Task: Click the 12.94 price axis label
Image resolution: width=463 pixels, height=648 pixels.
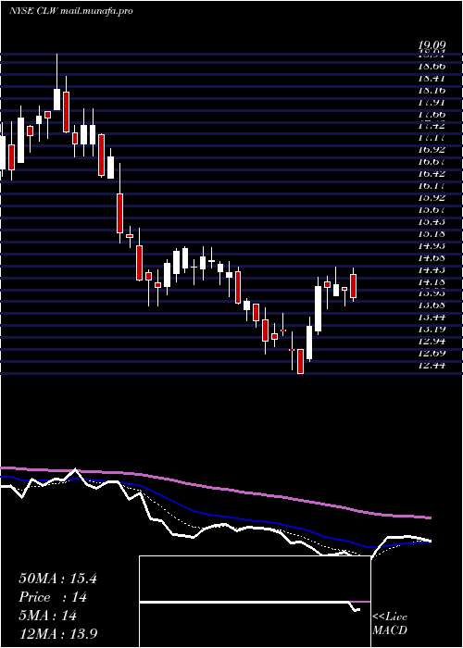Action: tap(432, 341)
